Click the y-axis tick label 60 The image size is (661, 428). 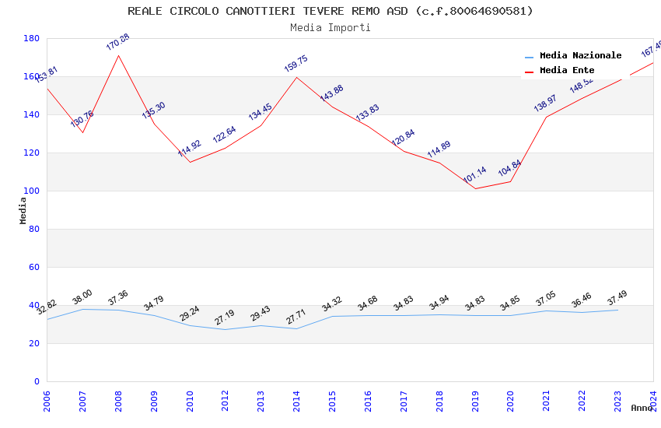34,267
